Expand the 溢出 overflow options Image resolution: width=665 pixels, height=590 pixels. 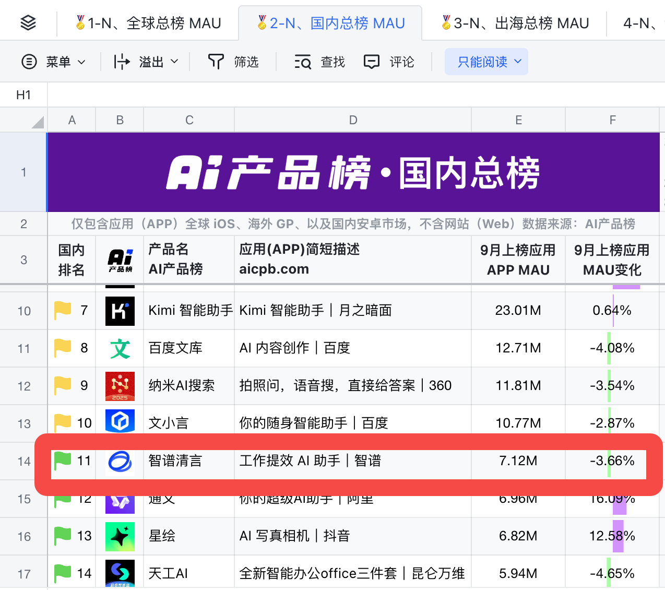(146, 62)
